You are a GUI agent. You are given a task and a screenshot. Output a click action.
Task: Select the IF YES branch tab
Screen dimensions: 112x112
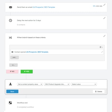[x=27, y=71]
